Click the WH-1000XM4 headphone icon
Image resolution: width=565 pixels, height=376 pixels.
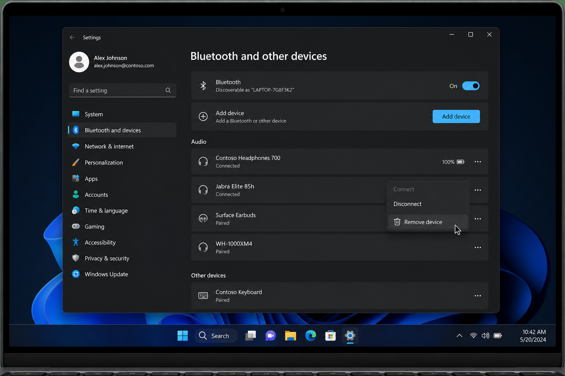(203, 247)
